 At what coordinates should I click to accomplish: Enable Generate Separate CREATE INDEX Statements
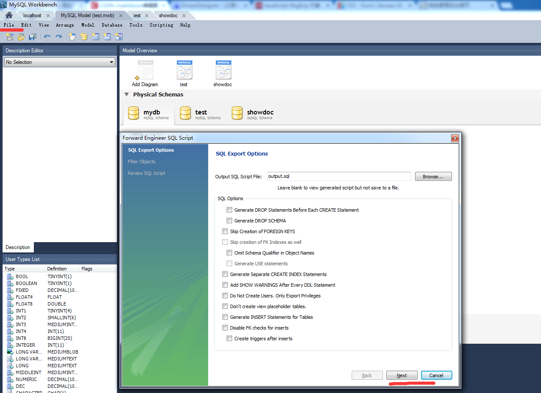pyautogui.click(x=225, y=274)
